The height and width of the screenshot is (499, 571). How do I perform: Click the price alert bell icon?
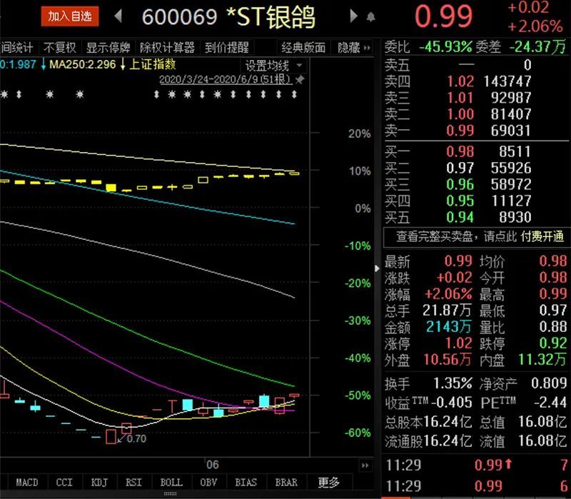[x=370, y=16]
